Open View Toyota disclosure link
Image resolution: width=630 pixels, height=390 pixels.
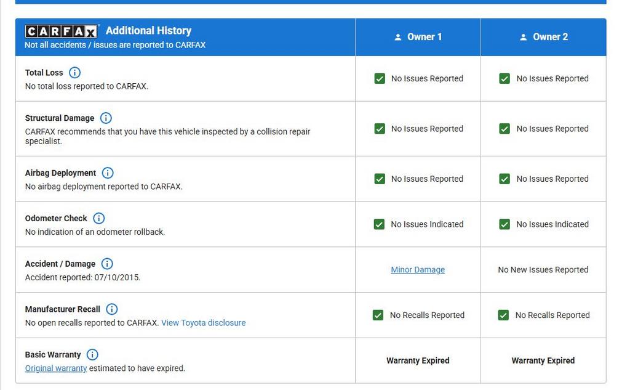point(203,323)
